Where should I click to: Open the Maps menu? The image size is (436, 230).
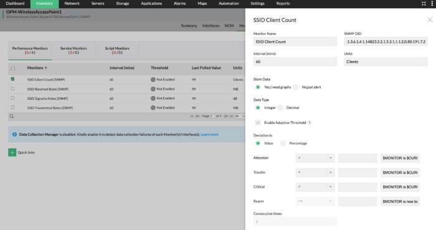(x=202, y=4)
